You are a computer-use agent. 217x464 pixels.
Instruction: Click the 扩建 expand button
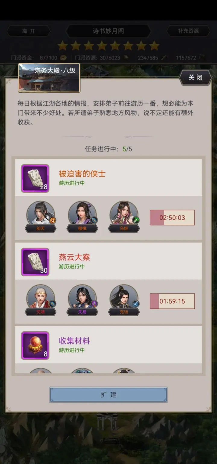coord(108,395)
